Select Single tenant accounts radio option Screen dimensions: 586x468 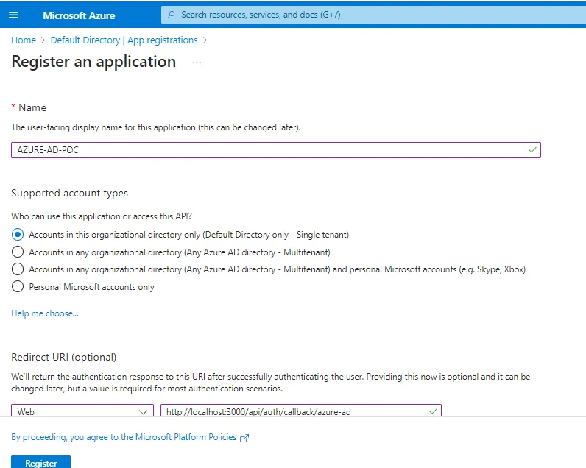click(x=18, y=235)
